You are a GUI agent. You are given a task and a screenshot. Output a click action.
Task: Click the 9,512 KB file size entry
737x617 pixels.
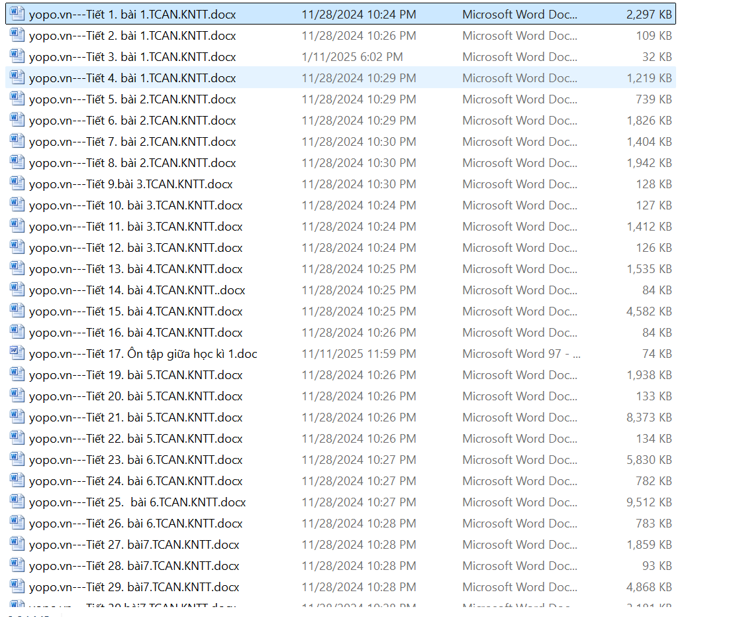(649, 502)
